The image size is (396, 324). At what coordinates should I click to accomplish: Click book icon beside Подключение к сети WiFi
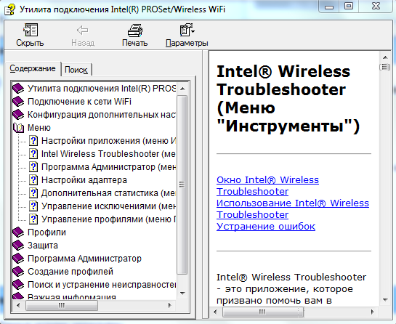(x=18, y=102)
